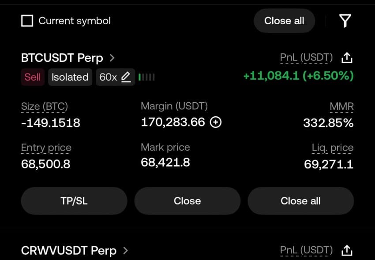Tap the Entry price label

click(46, 148)
